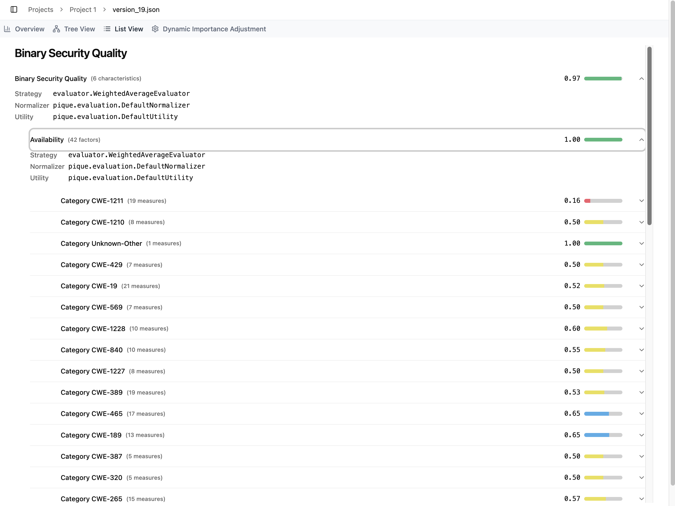Select Category CWE-19 row label
Viewport: 675px width, 506px height.
[89, 286]
